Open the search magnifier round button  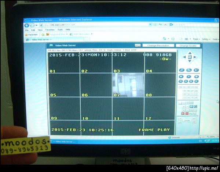[x=182, y=70]
